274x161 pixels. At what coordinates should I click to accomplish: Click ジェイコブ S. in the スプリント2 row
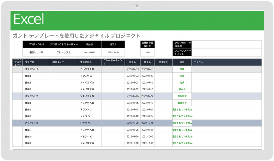pyautogui.click(x=90, y=96)
